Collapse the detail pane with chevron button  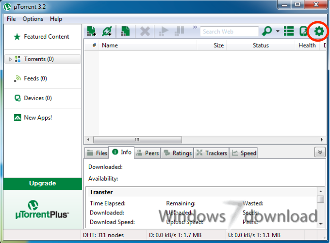pyautogui.click(x=320, y=152)
